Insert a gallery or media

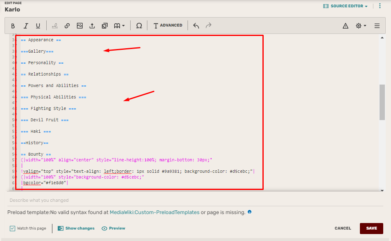[104, 26]
